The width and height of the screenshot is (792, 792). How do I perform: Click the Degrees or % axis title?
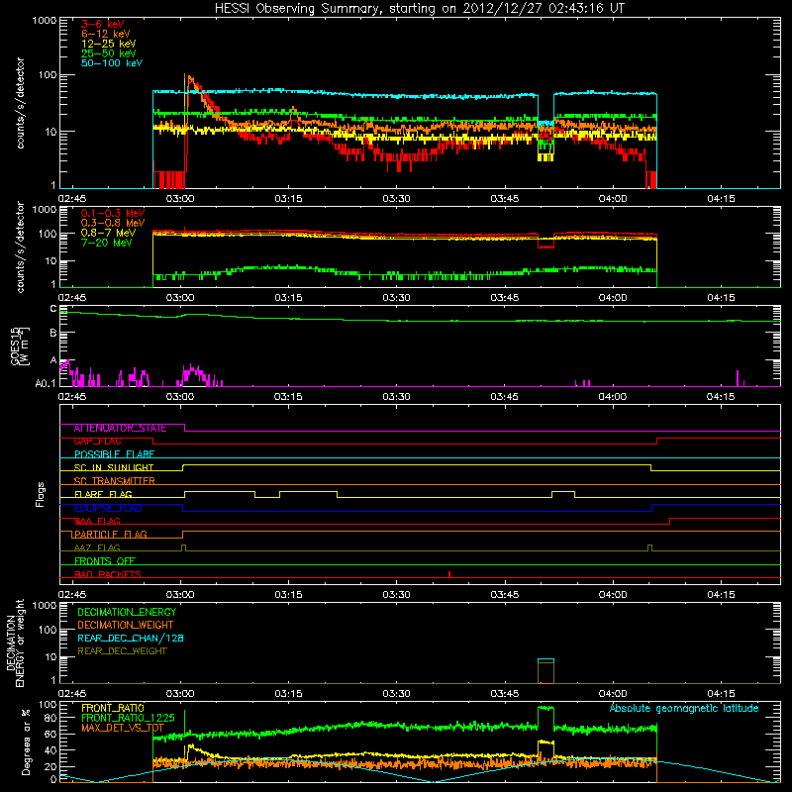tap(26, 742)
